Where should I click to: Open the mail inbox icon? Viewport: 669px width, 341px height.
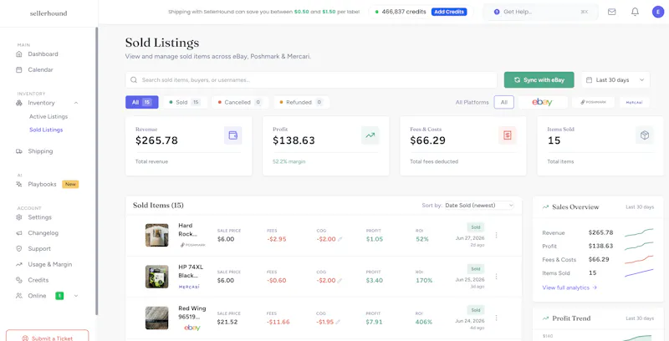(x=612, y=12)
